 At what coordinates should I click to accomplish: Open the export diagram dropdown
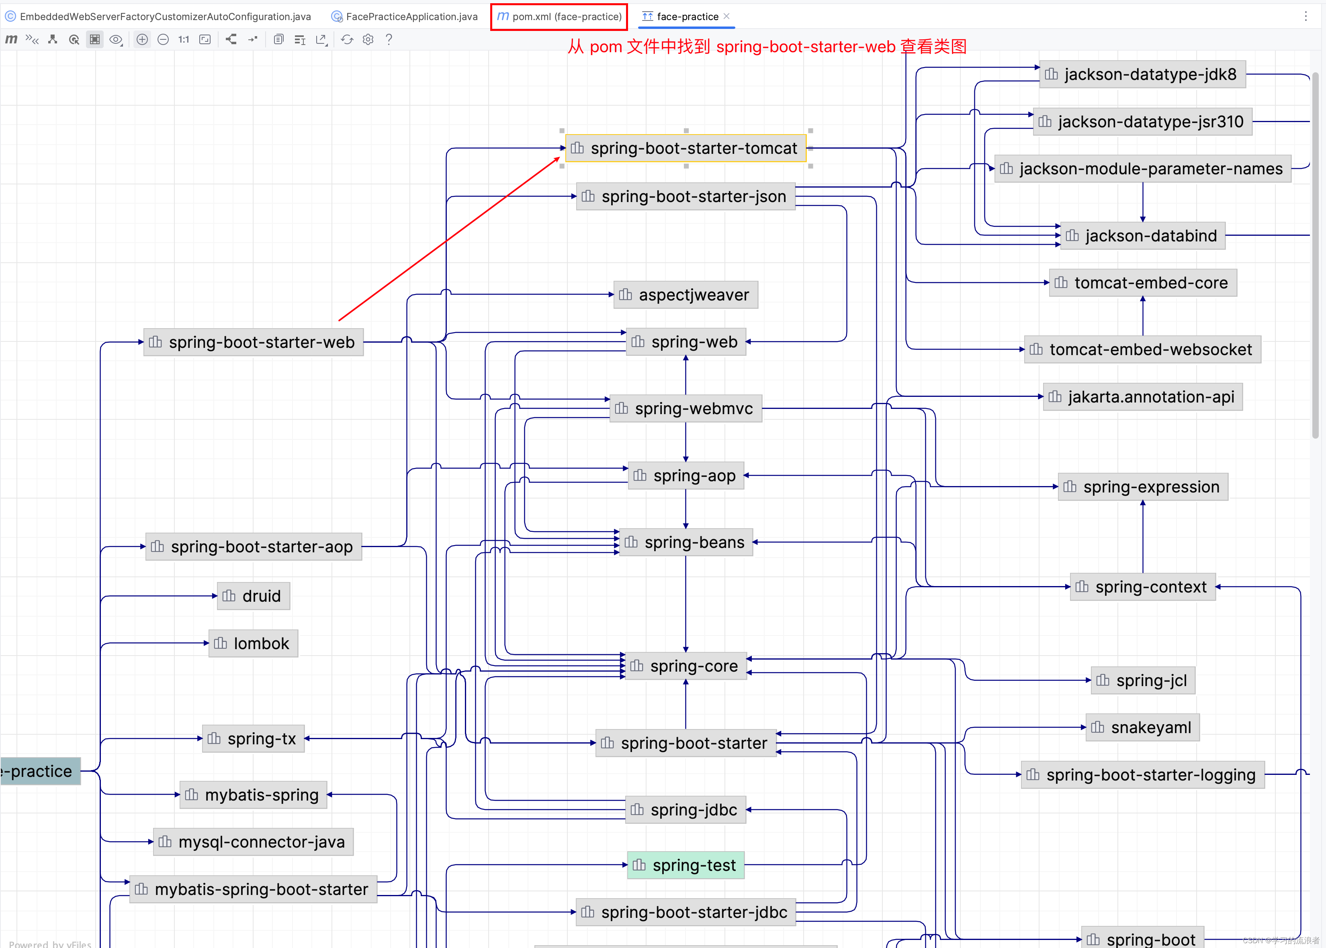click(x=321, y=40)
